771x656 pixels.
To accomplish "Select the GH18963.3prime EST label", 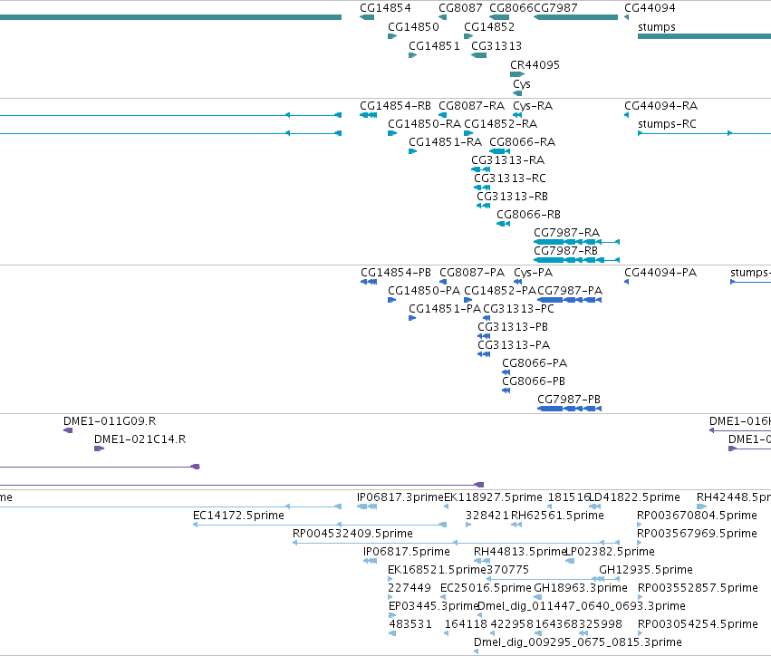I will tap(581, 588).
